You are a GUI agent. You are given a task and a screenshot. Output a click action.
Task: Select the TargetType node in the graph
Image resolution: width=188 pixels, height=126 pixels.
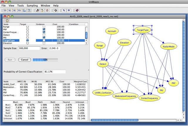click(x=143, y=30)
